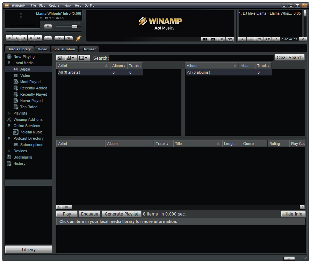Click the song seek bar

coord(44,32)
